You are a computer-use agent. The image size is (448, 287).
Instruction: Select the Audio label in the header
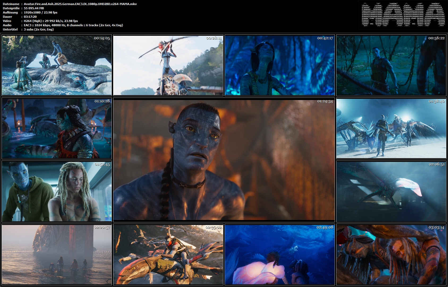[x=7, y=25]
